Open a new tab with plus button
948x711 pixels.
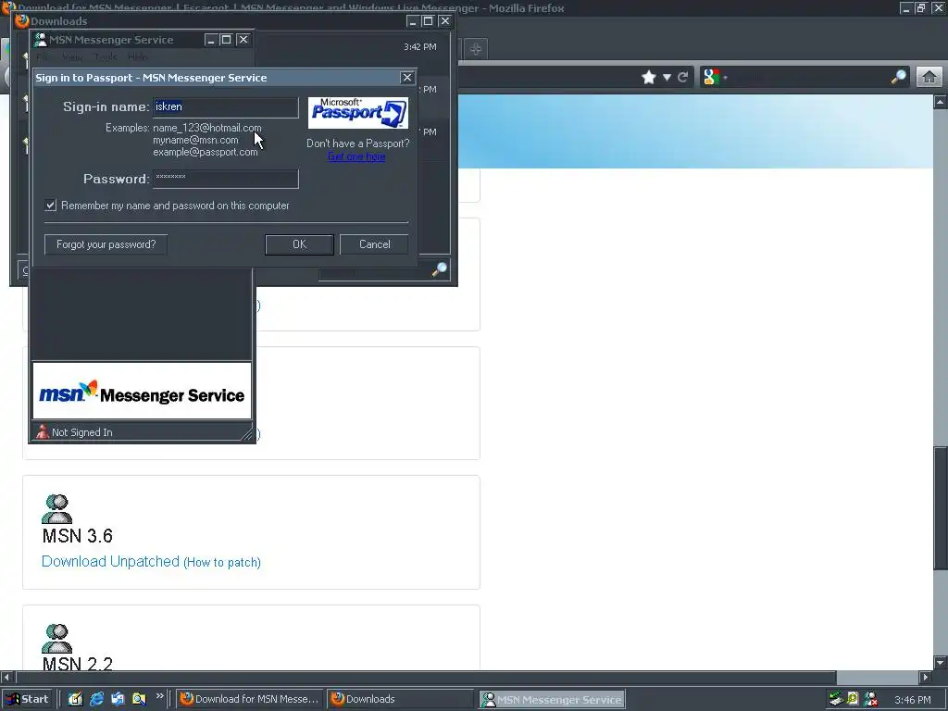pyautogui.click(x=476, y=49)
